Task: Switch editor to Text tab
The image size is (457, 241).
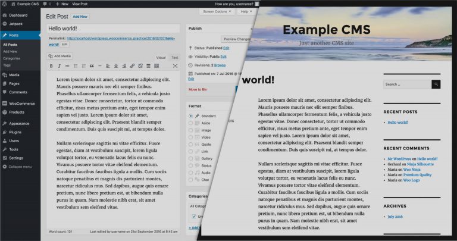Action: point(174,58)
